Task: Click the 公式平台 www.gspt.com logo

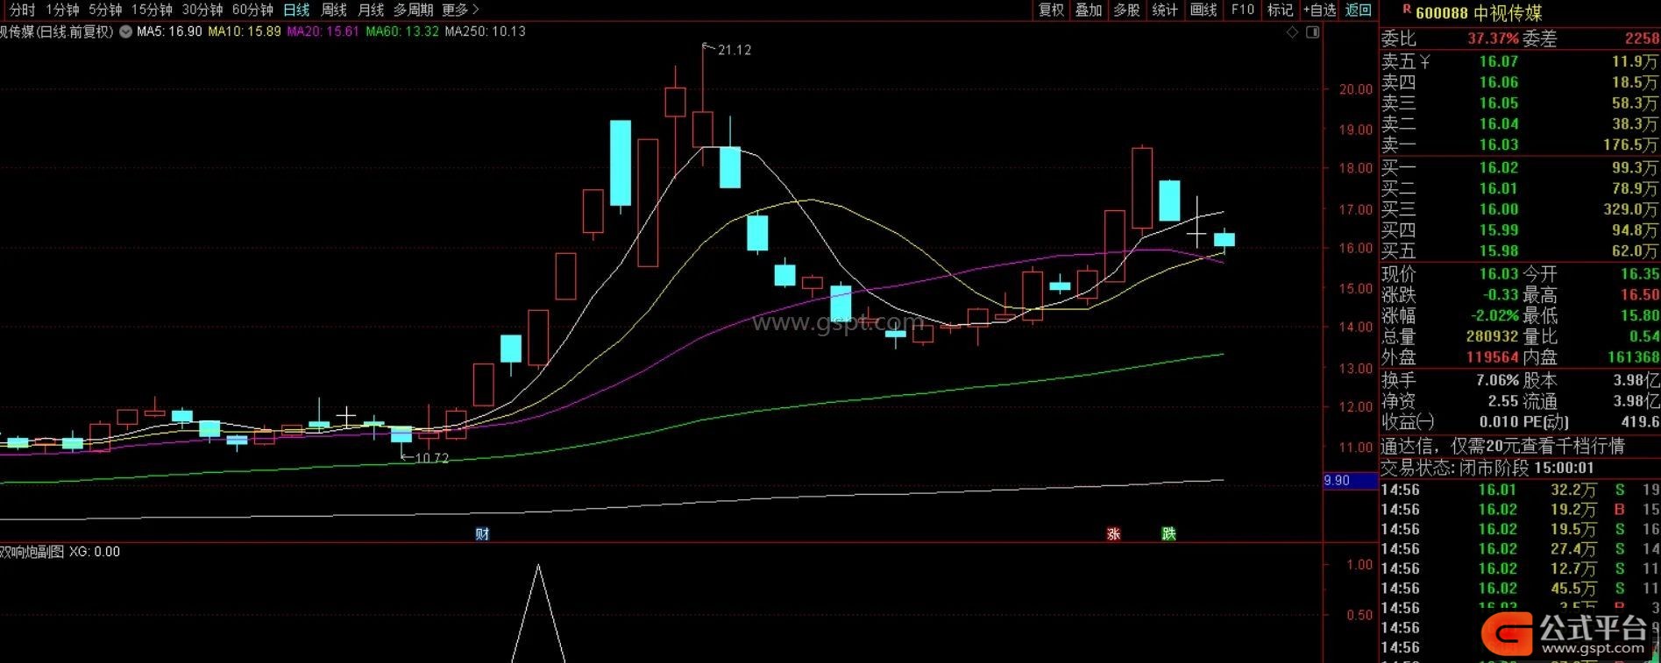Action: 1565,634
